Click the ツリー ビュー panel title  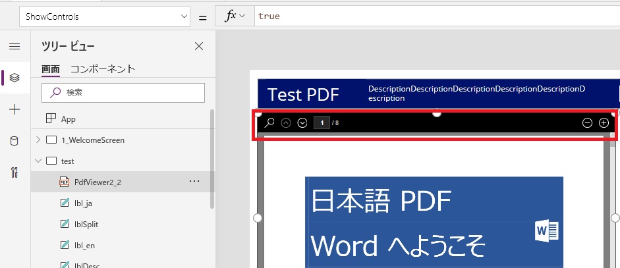pyautogui.click(x=68, y=47)
